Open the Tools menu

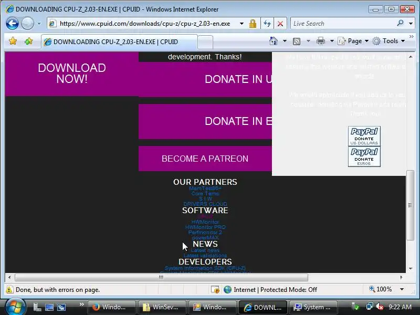click(x=388, y=41)
